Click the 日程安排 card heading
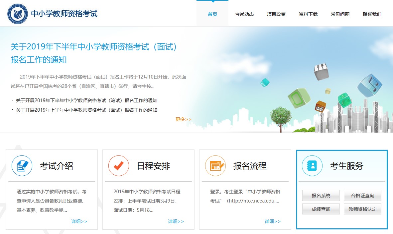This screenshot has height=234, width=393. click(153, 166)
